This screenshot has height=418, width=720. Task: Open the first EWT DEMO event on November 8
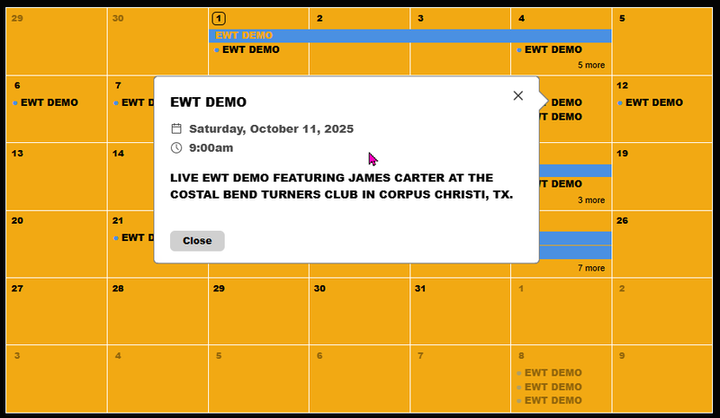553,372
